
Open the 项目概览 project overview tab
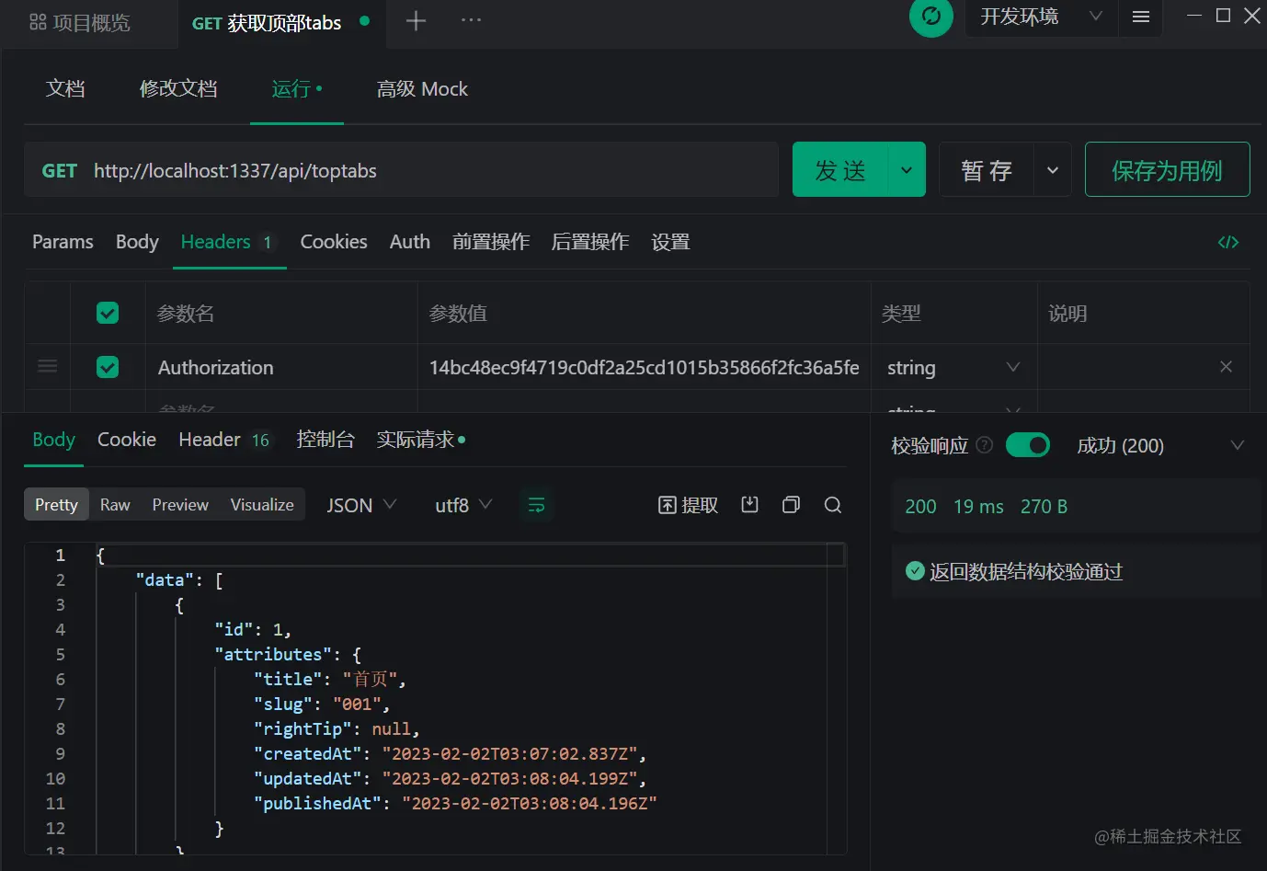80,23
